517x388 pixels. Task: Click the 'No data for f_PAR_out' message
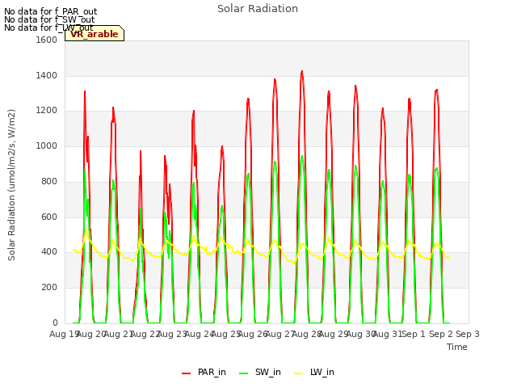(x=50, y=11)
